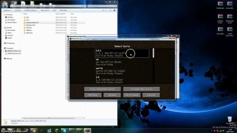This screenshot has width=237, height=133.
Task: Click the Explorer search box
Action: click(102, 6)
